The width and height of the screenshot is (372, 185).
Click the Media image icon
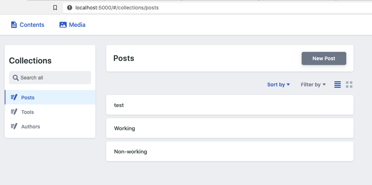coord(63,25)
